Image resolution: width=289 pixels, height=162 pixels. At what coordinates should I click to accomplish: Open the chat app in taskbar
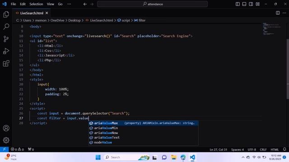[164, 157]
